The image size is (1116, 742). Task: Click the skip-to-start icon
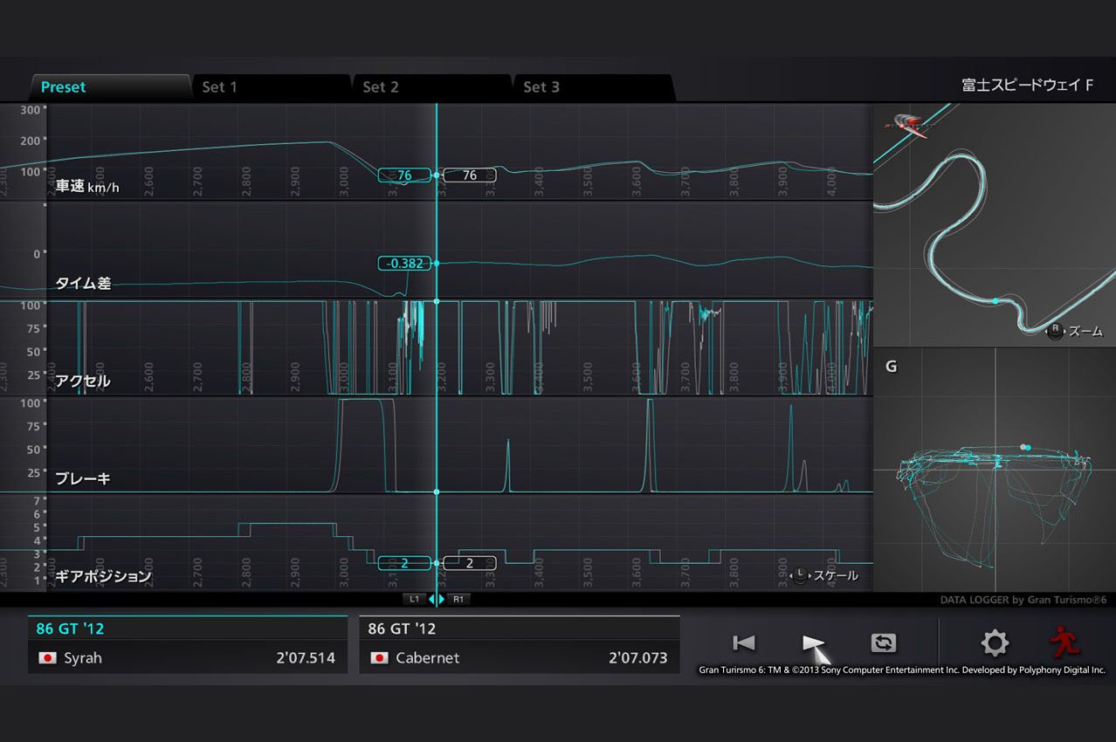pos(743,643)
